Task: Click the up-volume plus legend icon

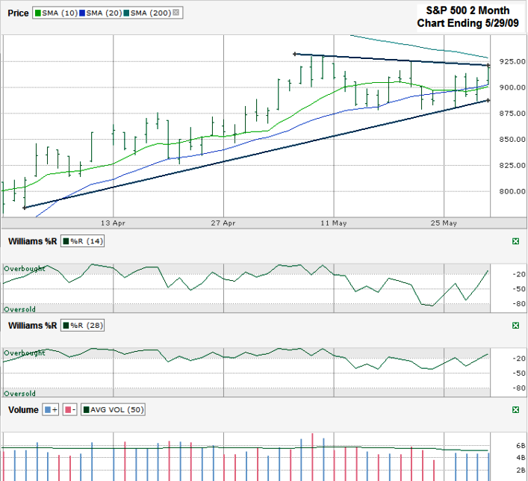Action: pos(51,409)
